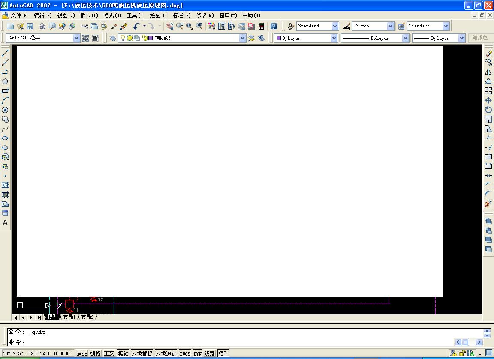Viewport: 494px width, 359px height.
Task: Select the Array tool
Action: tap(488, 91)
